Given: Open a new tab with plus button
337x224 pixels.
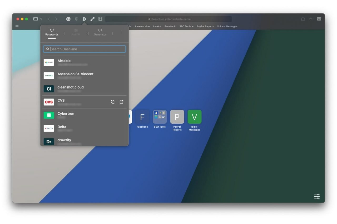Looking at the screenshot, I should (x=311, y=19).
